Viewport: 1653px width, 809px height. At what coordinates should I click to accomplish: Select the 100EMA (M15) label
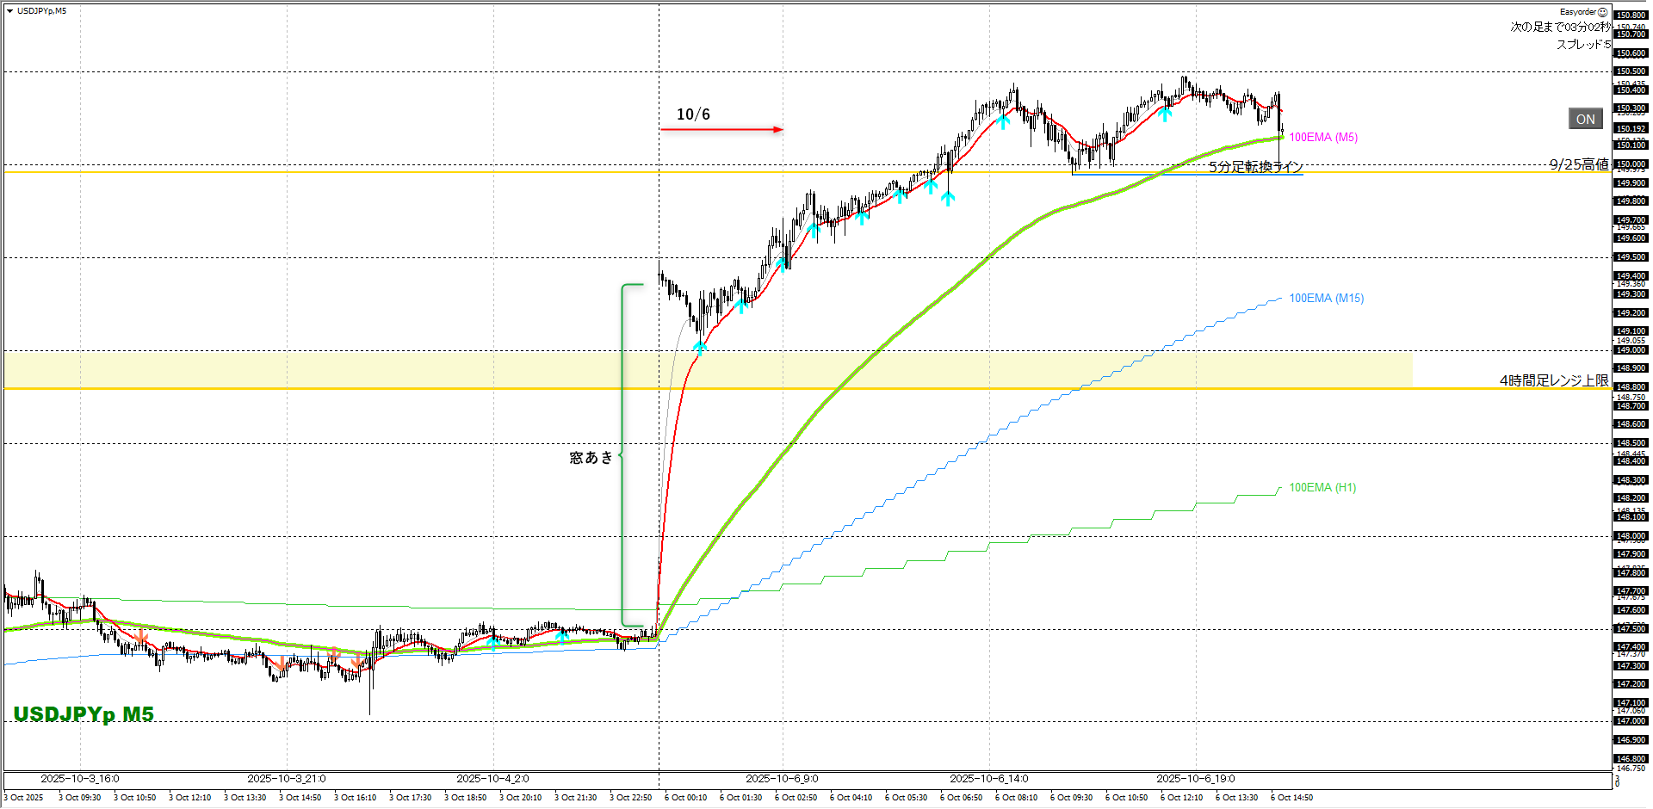pyautogui.click(x=1326, y=299)
